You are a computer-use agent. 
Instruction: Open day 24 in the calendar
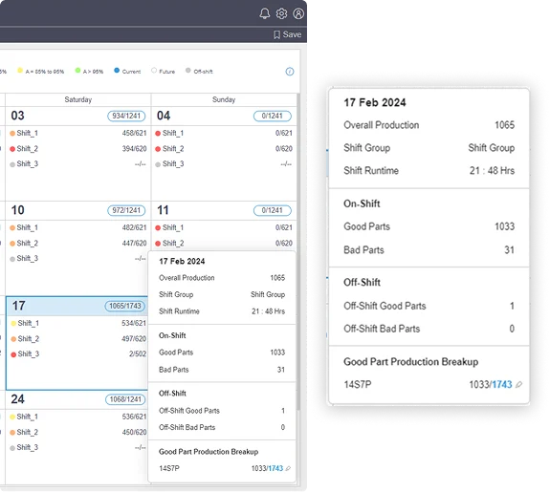click(x=17, y=399)
